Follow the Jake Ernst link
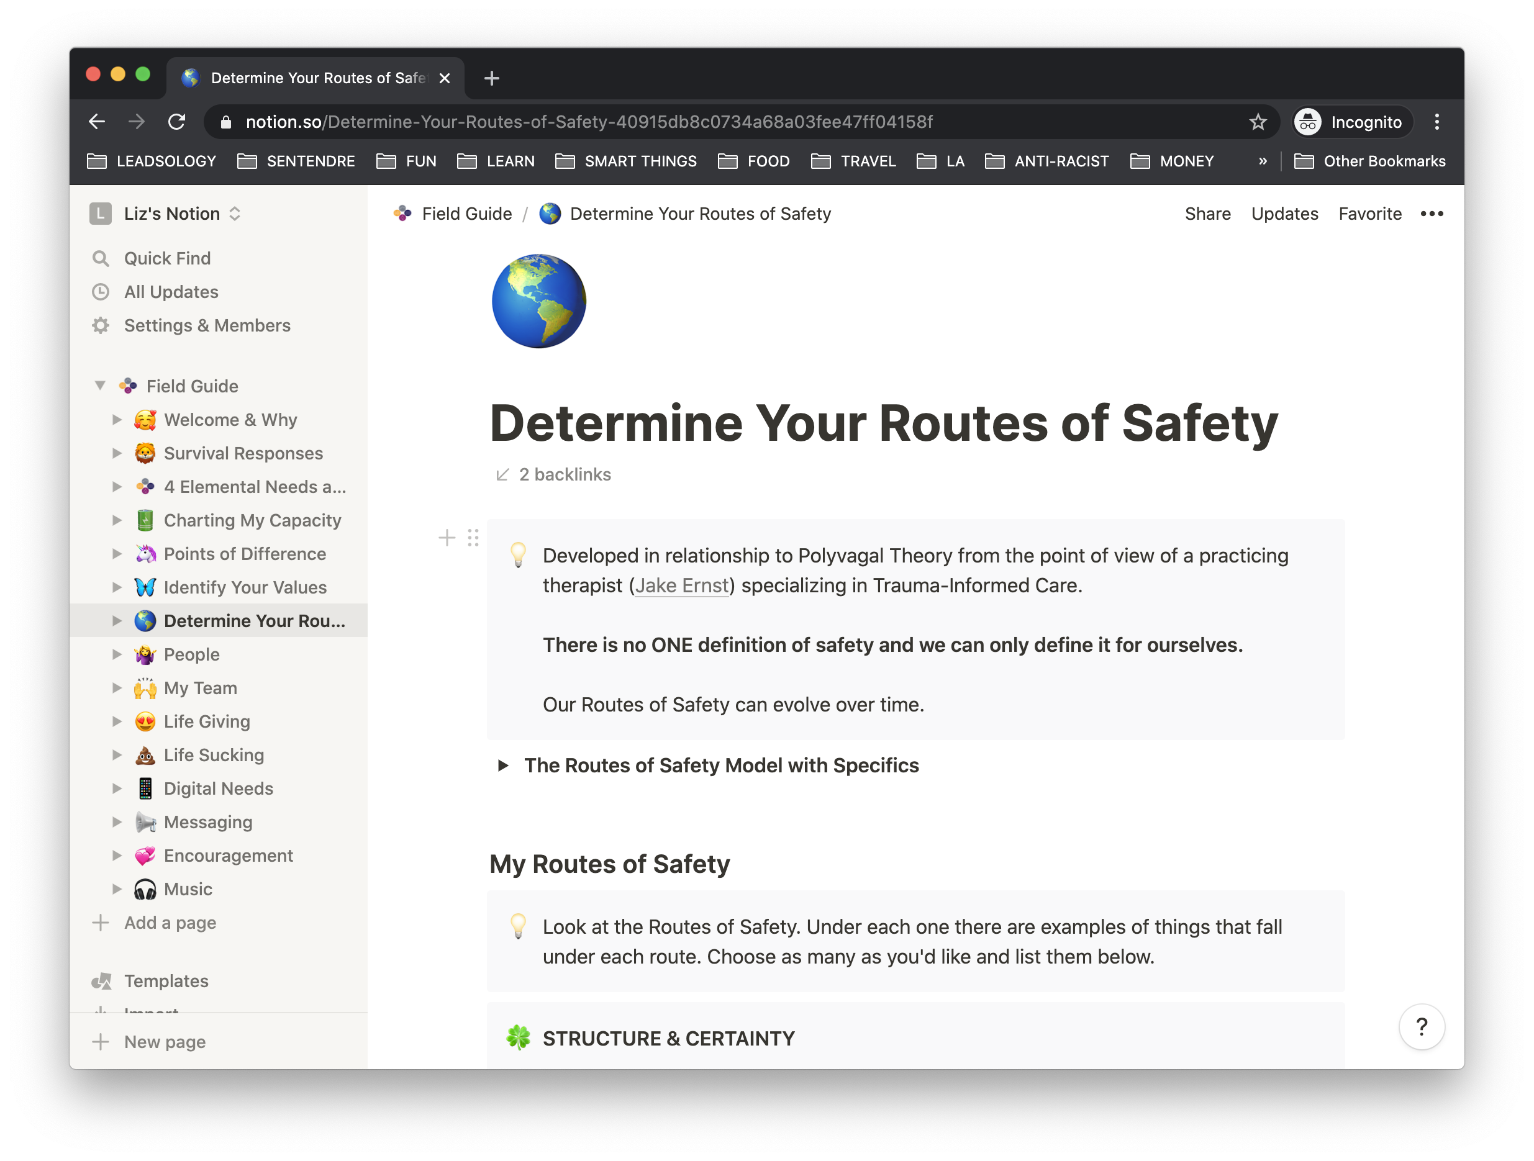Screen dimensions: 1534x1161 tap(682, 585)
